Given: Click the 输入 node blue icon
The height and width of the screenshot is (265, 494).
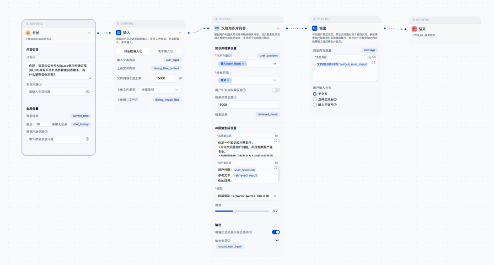Looking at the screenshot, I should tap(118, 32).
